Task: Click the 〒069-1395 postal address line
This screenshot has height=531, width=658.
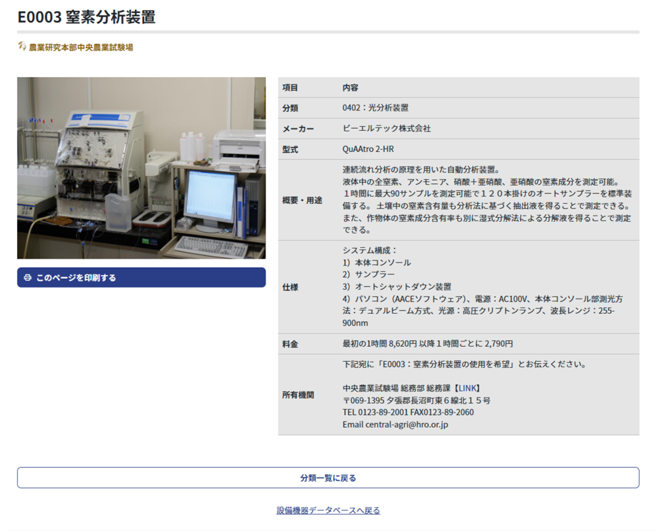Action: tap(416, 400)
